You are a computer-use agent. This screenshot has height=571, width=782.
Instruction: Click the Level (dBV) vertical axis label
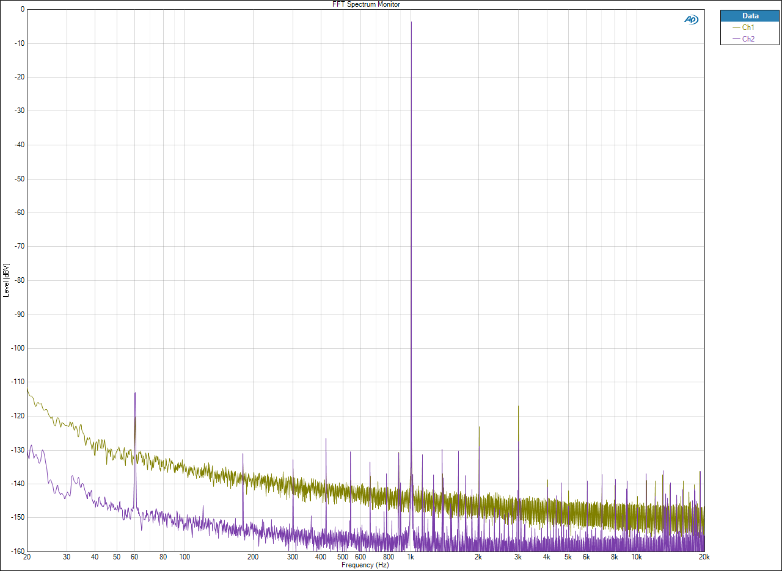(6, 280)
